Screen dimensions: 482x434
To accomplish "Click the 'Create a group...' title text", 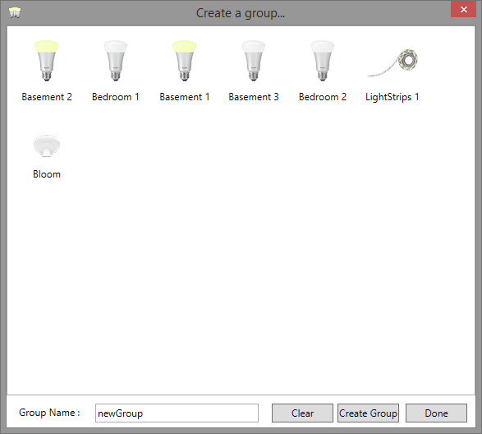I will coord(241,13).
